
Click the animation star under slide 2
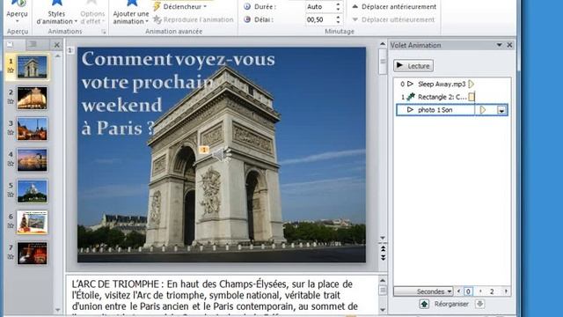(11, 101)
